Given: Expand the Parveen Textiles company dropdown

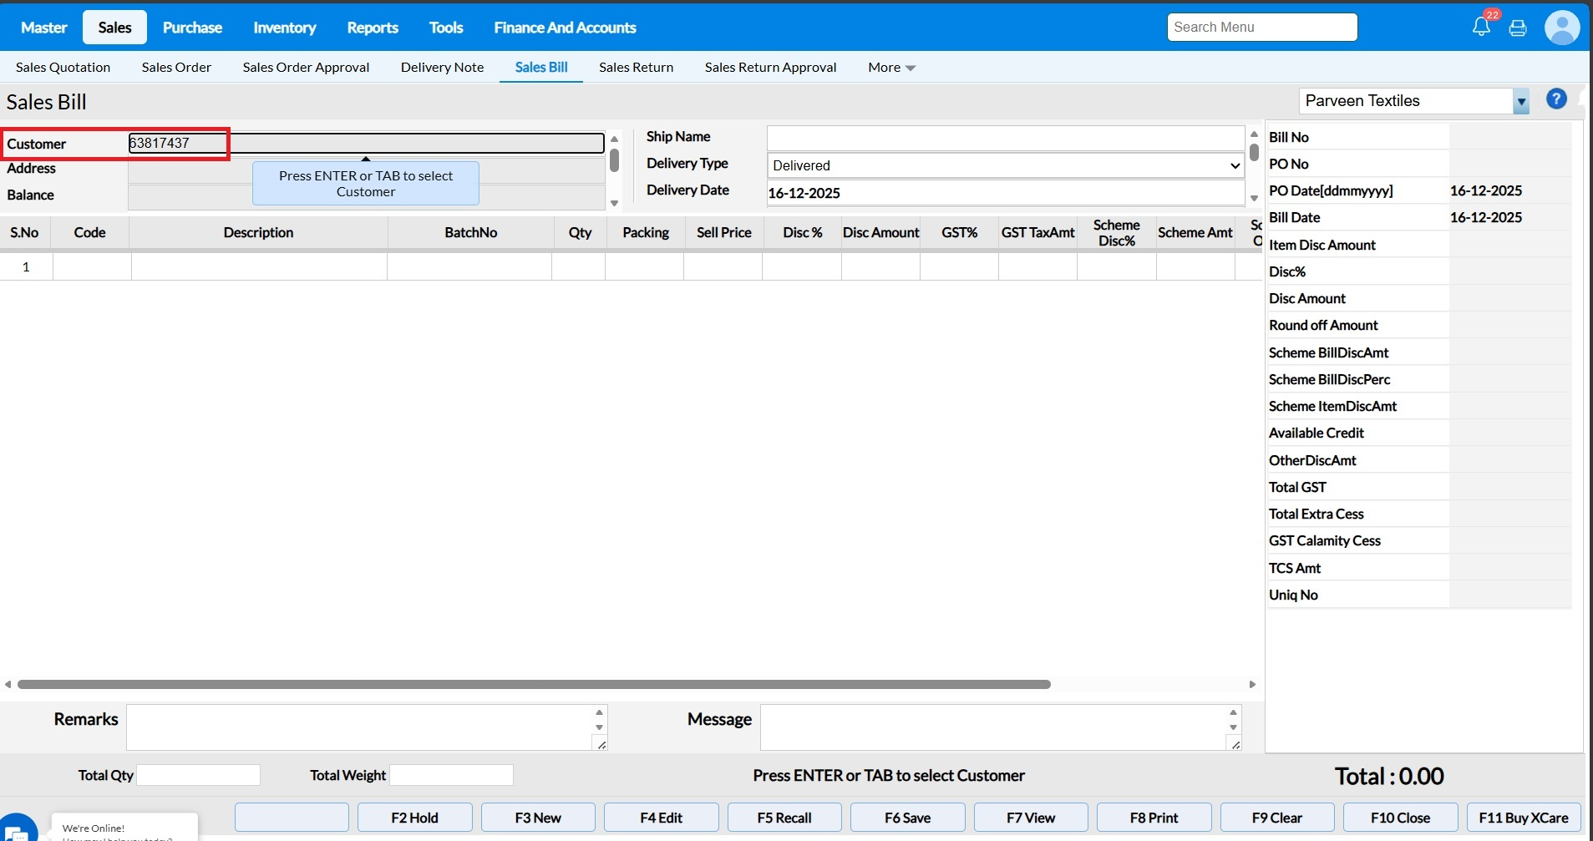Looking at the screenshot, I should (x=1521, y=102).
